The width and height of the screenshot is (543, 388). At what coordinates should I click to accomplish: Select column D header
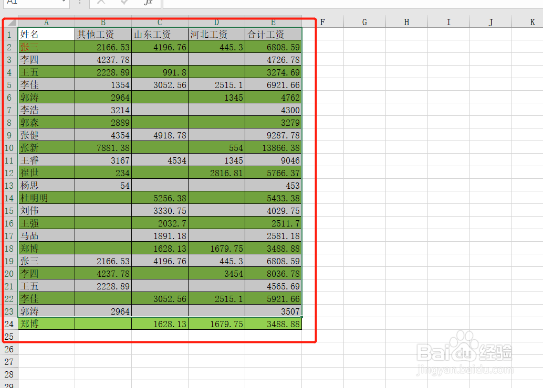pyautogui.click(x=217, y=23)
